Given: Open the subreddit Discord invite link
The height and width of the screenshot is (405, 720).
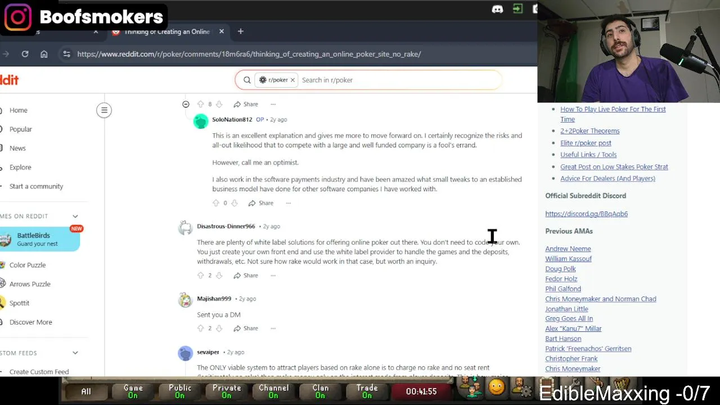Looking at the screenshot, I should (x=586, y=214).
